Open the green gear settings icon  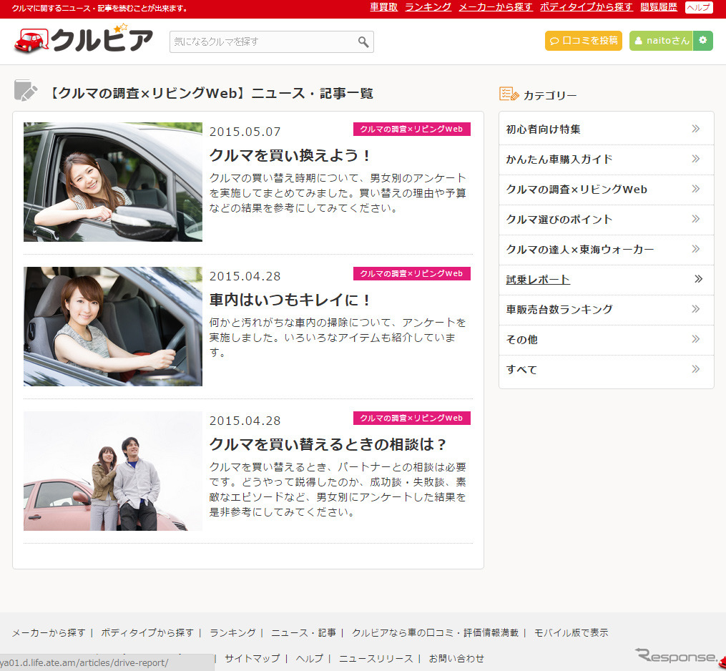click(703, 41)
